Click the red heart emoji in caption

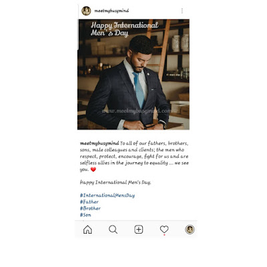(93, 170)
